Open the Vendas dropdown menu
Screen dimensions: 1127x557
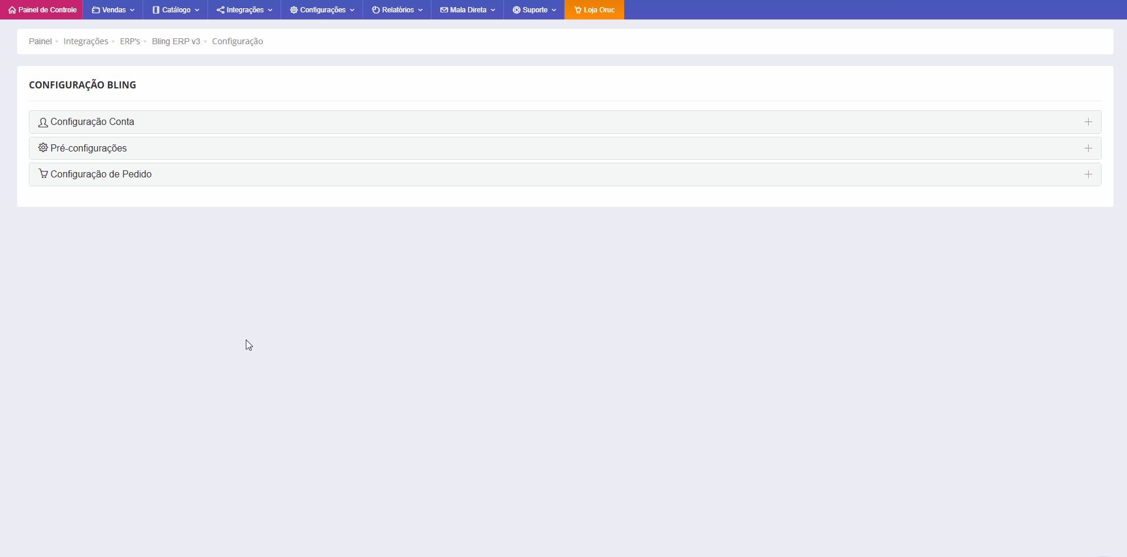tap(113, 10)
